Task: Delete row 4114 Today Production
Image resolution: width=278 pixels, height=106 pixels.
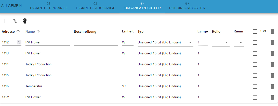Action: click(272, 64)
